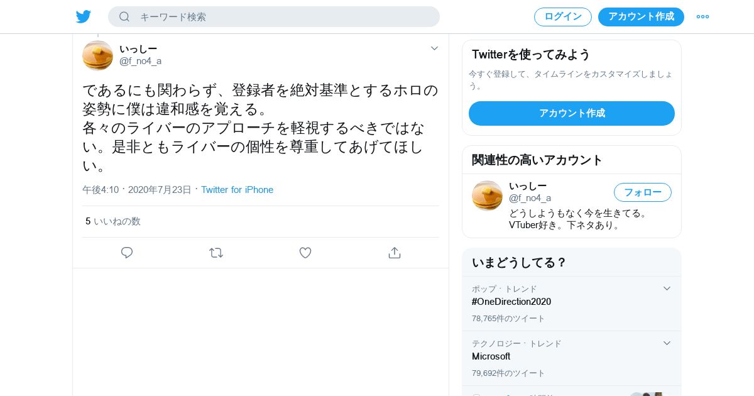Open the Twitter for iPhone link
This screenshot has height=396, width=754.
[x=237, y=190]
